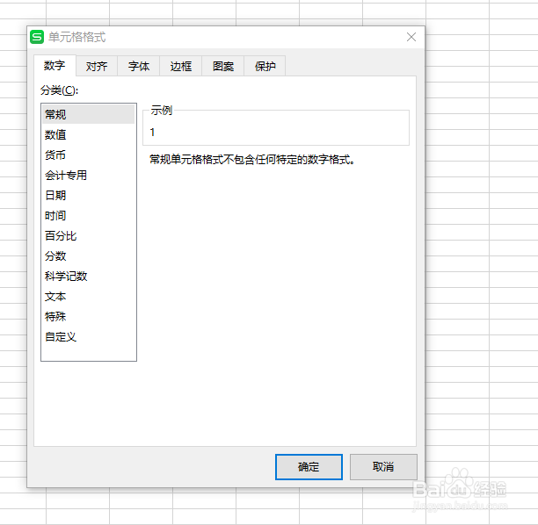This screenshot has width=538, height=525.
Task: Choose the 时间 category
Action: (89, 216)
